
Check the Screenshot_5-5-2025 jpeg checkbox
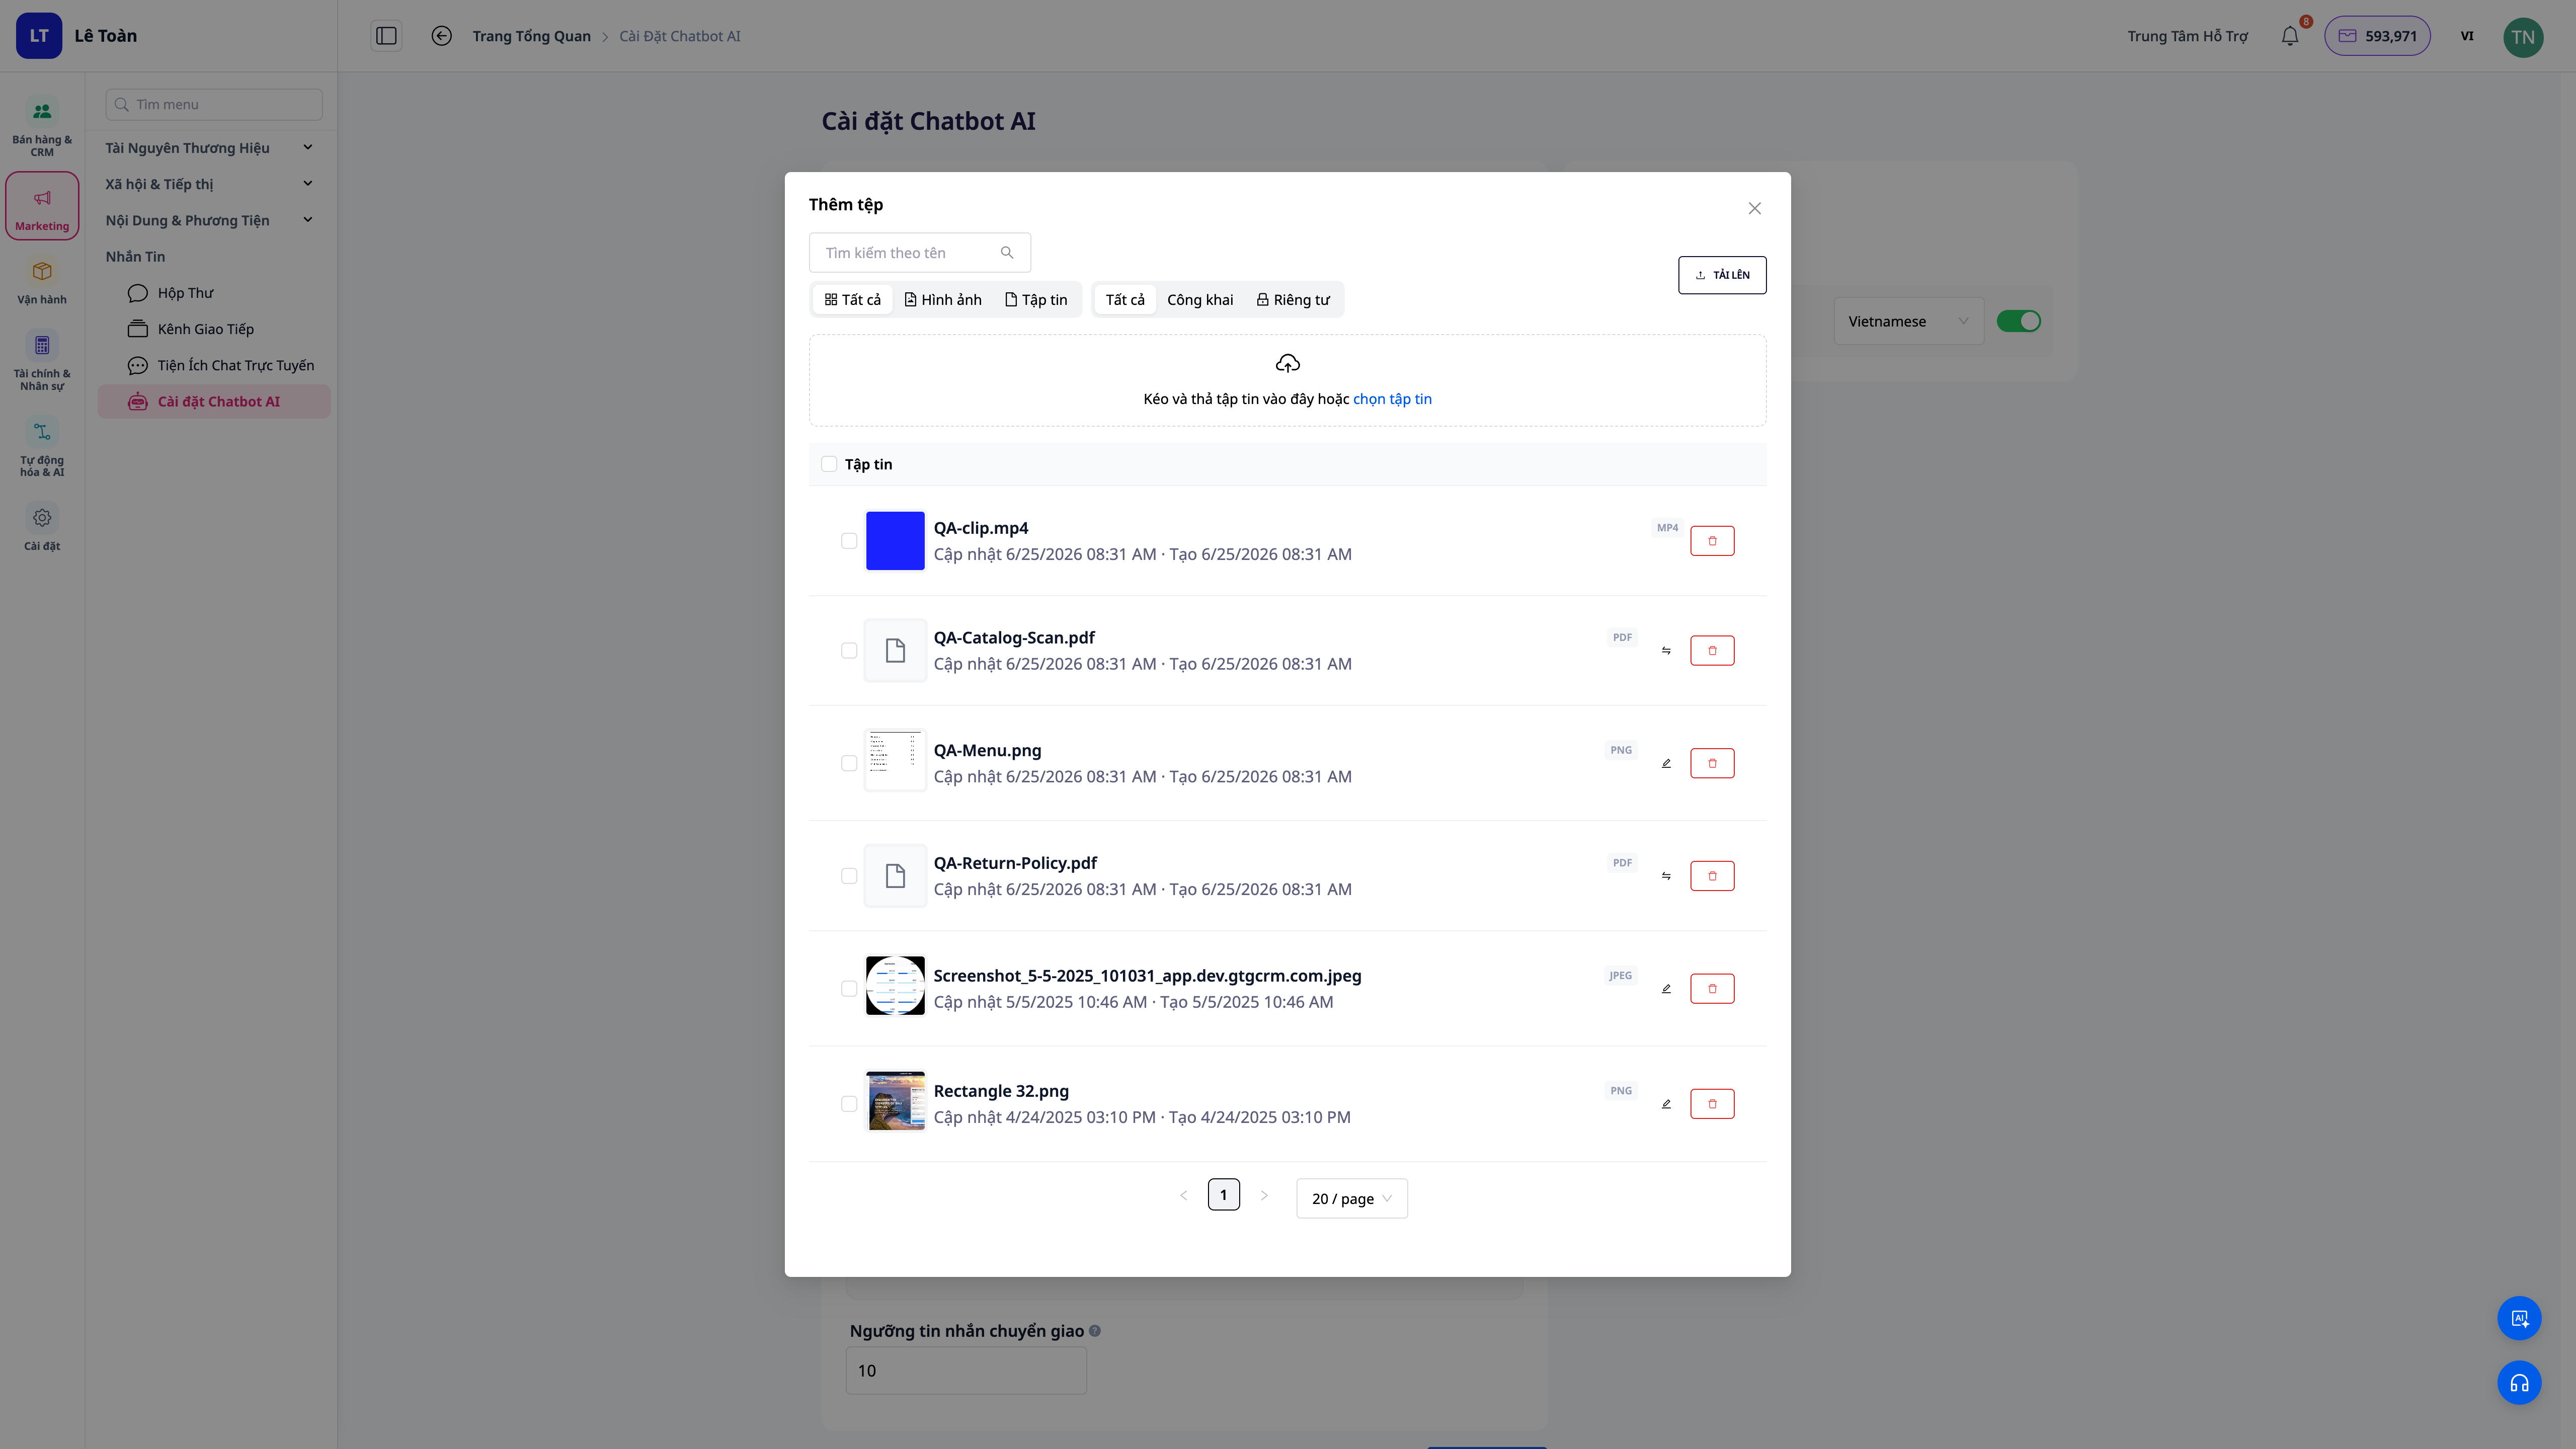(848, 989)
